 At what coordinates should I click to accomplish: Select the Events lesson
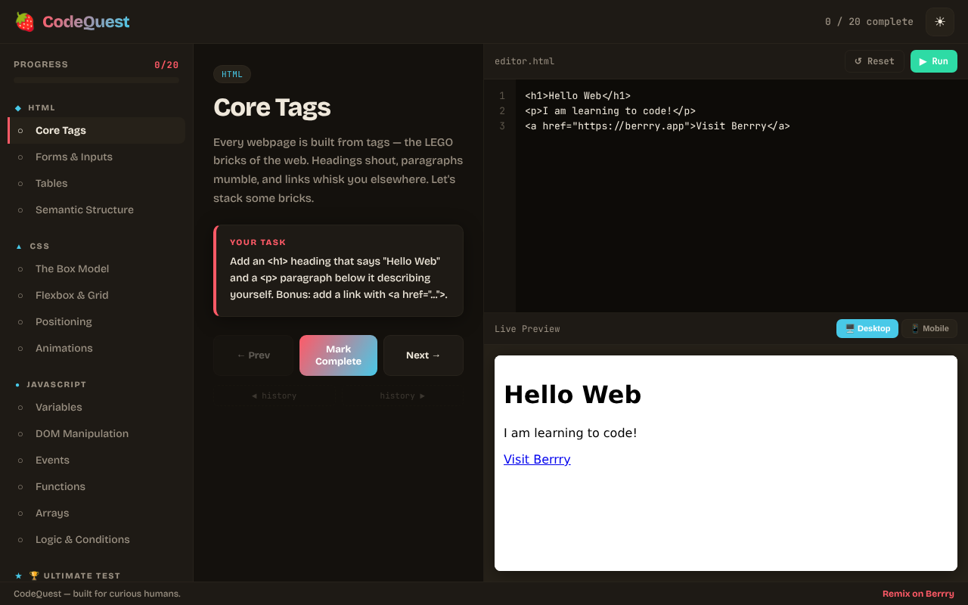point(96,460)
